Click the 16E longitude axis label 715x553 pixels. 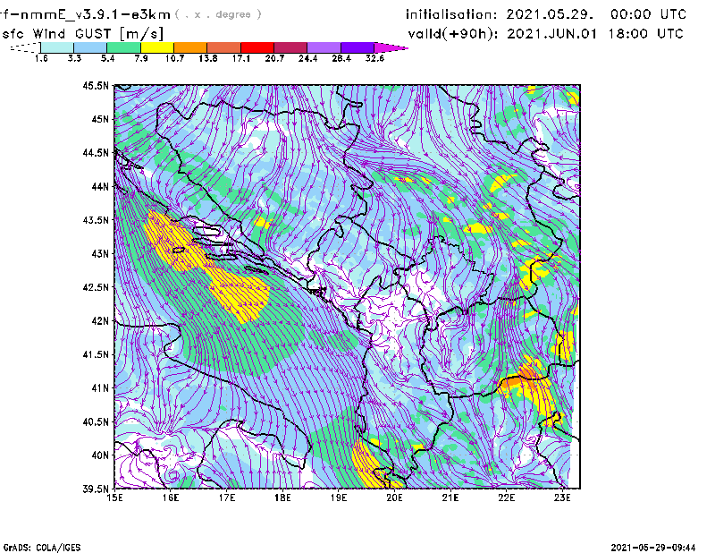pos(171,498)
